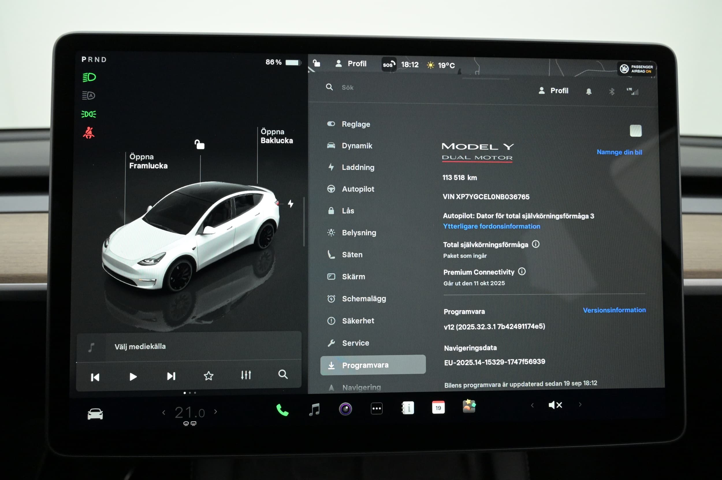Tap the phone icon in bottom dock
Viewport: 722px width, 480px height.
[282, 410]
